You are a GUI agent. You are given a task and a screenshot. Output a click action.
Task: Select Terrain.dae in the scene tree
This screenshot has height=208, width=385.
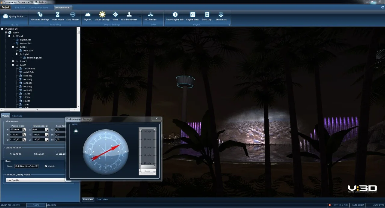click(x=29, y=68)
